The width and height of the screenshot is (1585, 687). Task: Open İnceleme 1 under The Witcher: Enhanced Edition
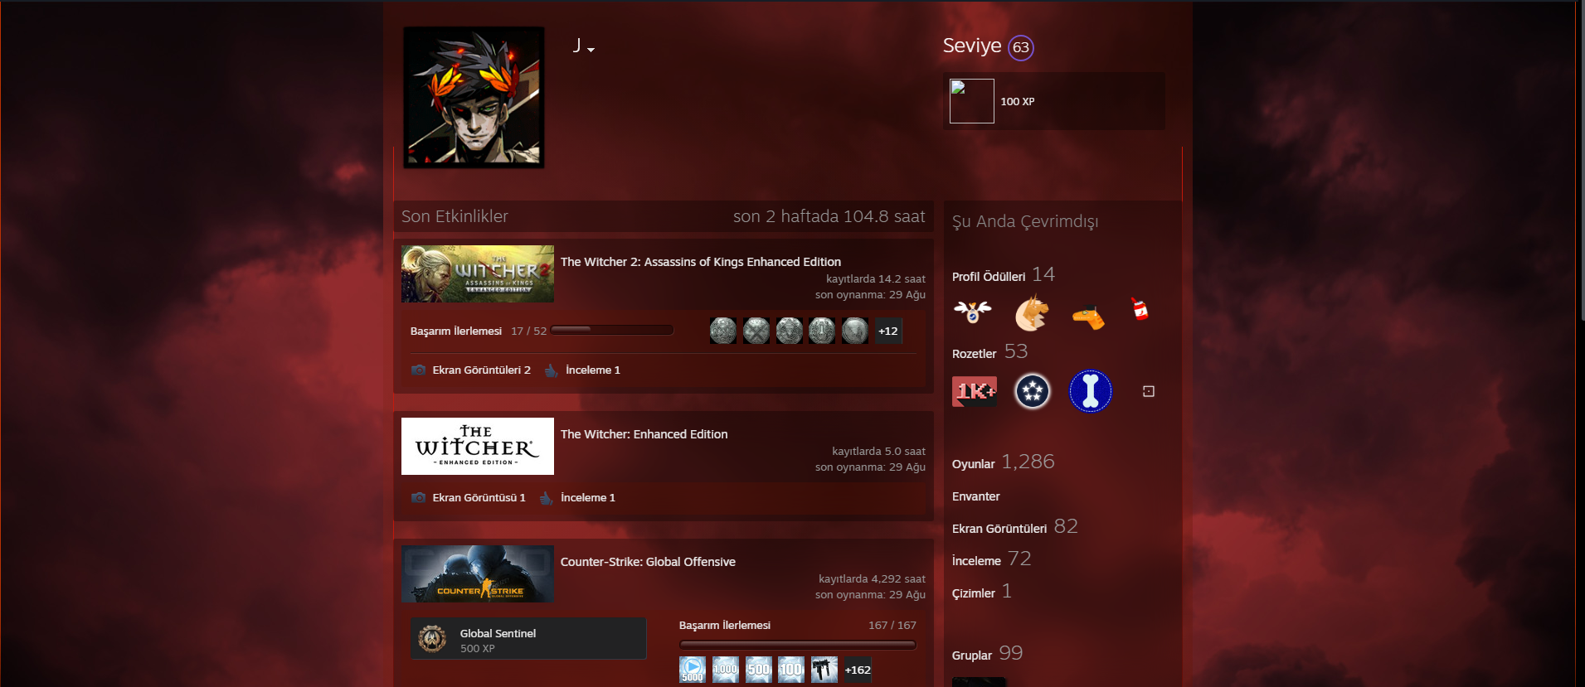(588, 498)
